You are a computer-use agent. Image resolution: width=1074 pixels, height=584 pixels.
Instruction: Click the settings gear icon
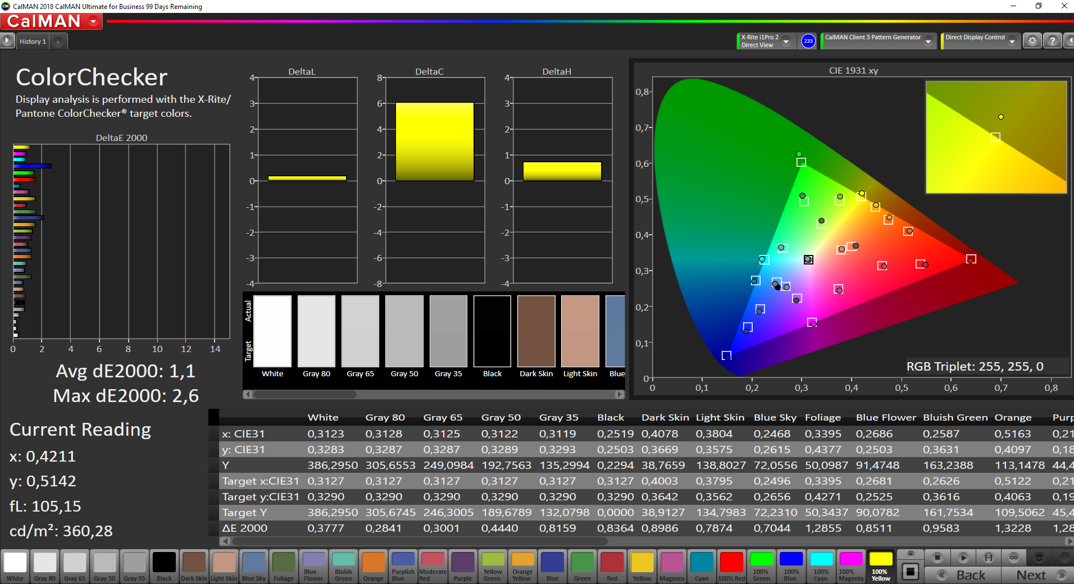1032,41
